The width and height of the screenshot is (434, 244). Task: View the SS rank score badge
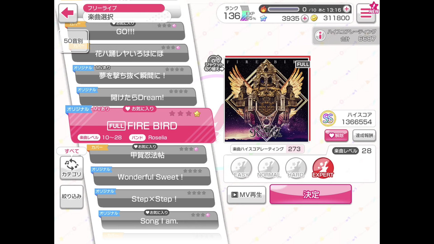[x=328, y=119]
